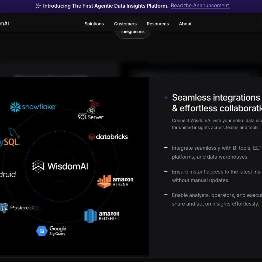Click the Databricks logo
Image resolution: width=262 pixels, height=262 pixels.
click(108, 137)
